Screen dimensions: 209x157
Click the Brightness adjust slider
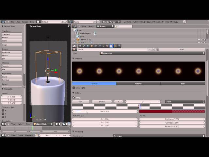coord(172,119)
